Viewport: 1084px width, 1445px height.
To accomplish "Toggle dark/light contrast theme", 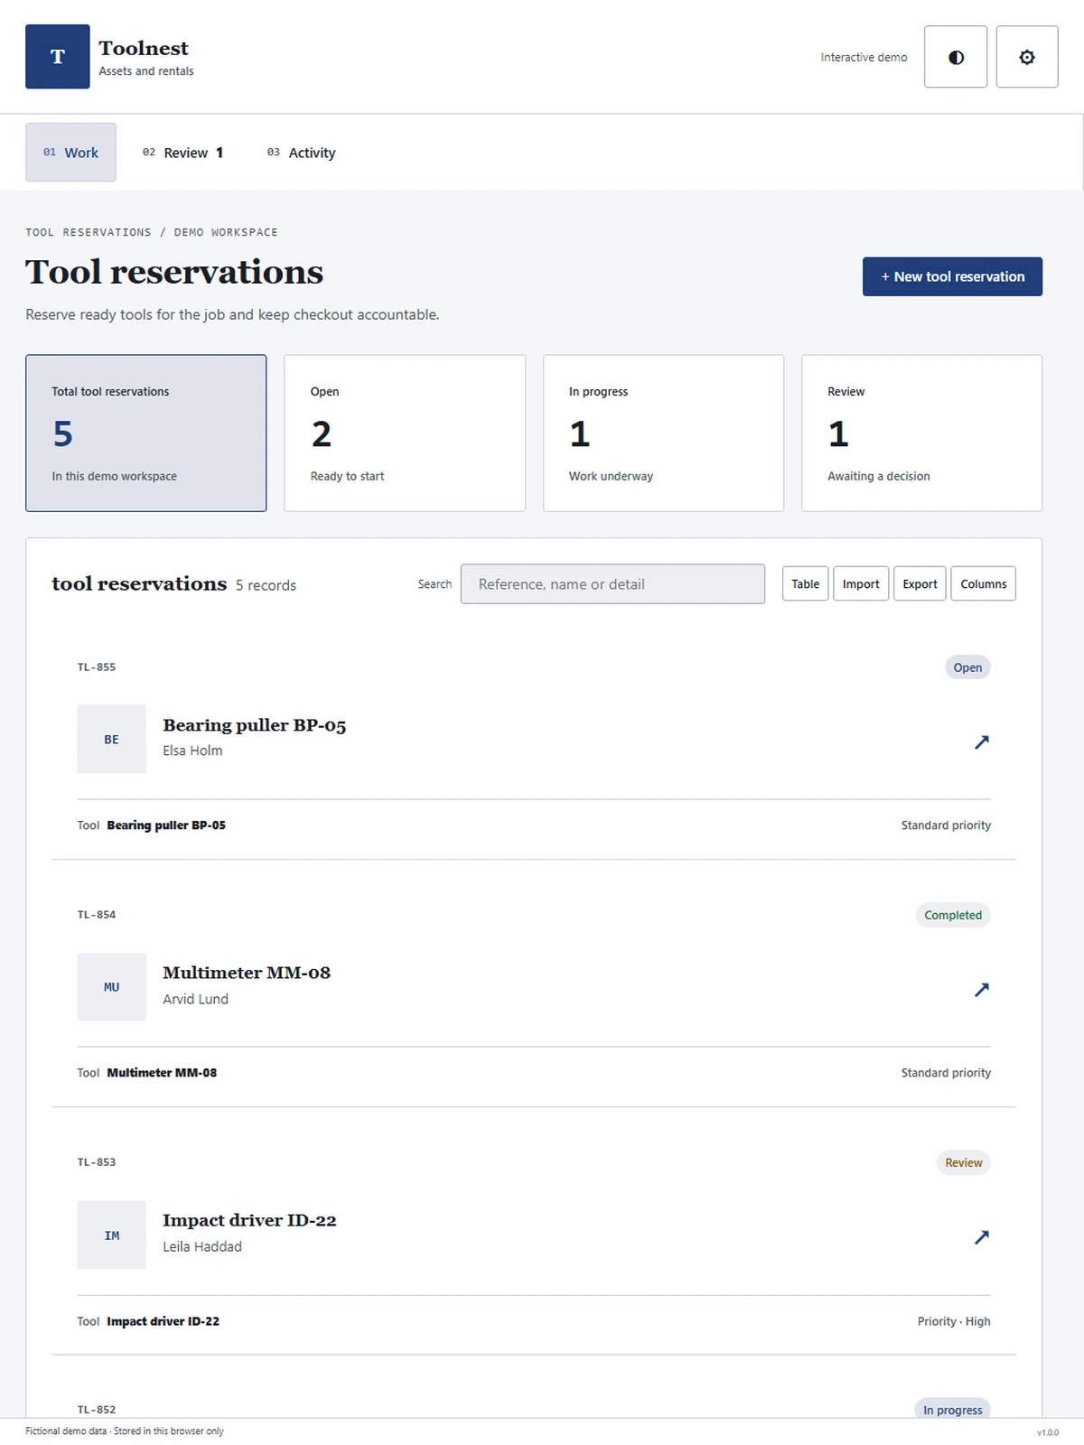I will [x=956, y=57].
